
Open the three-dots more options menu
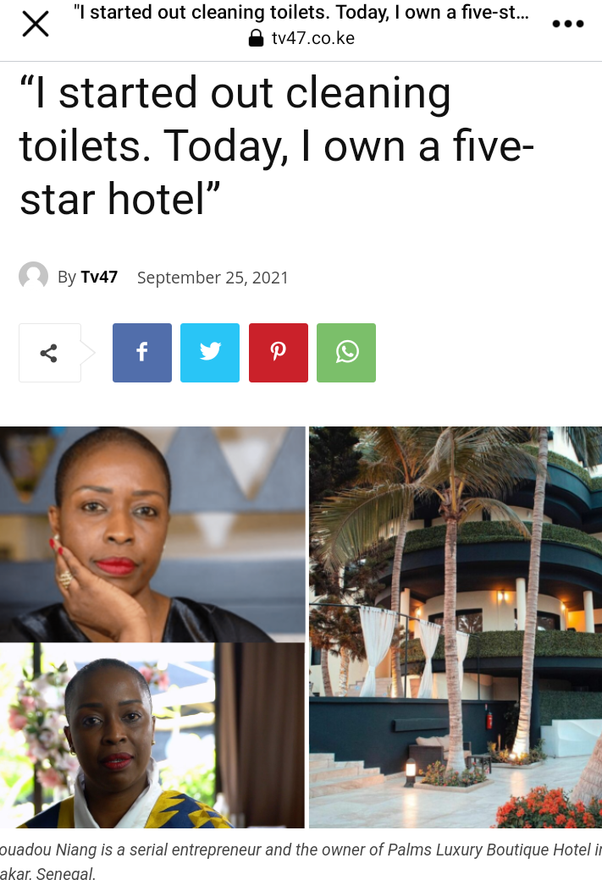click(568, 24)
